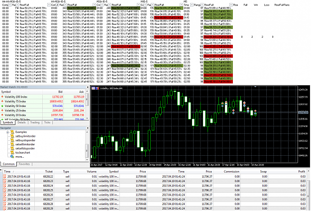Click trade icon for ticket 6828129

pyautogui.click(x=4, y=209)
